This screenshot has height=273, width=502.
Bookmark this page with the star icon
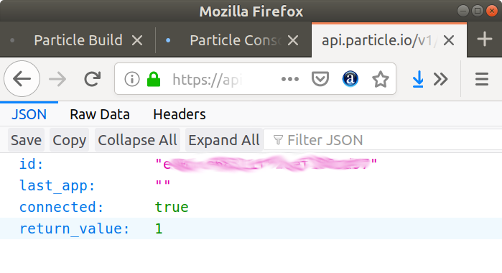click(381, 79)
